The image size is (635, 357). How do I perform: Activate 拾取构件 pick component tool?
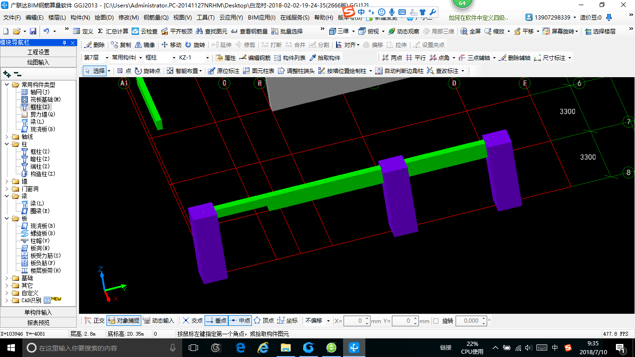click(x=325, y=58)
